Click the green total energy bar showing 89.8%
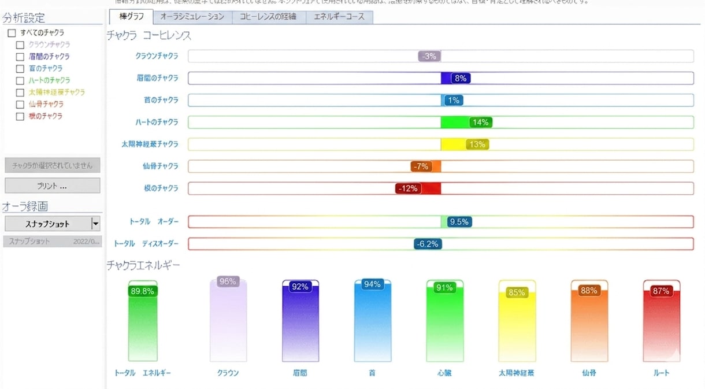The height and width of the screenshot is (389, 705). click(143, 321)
